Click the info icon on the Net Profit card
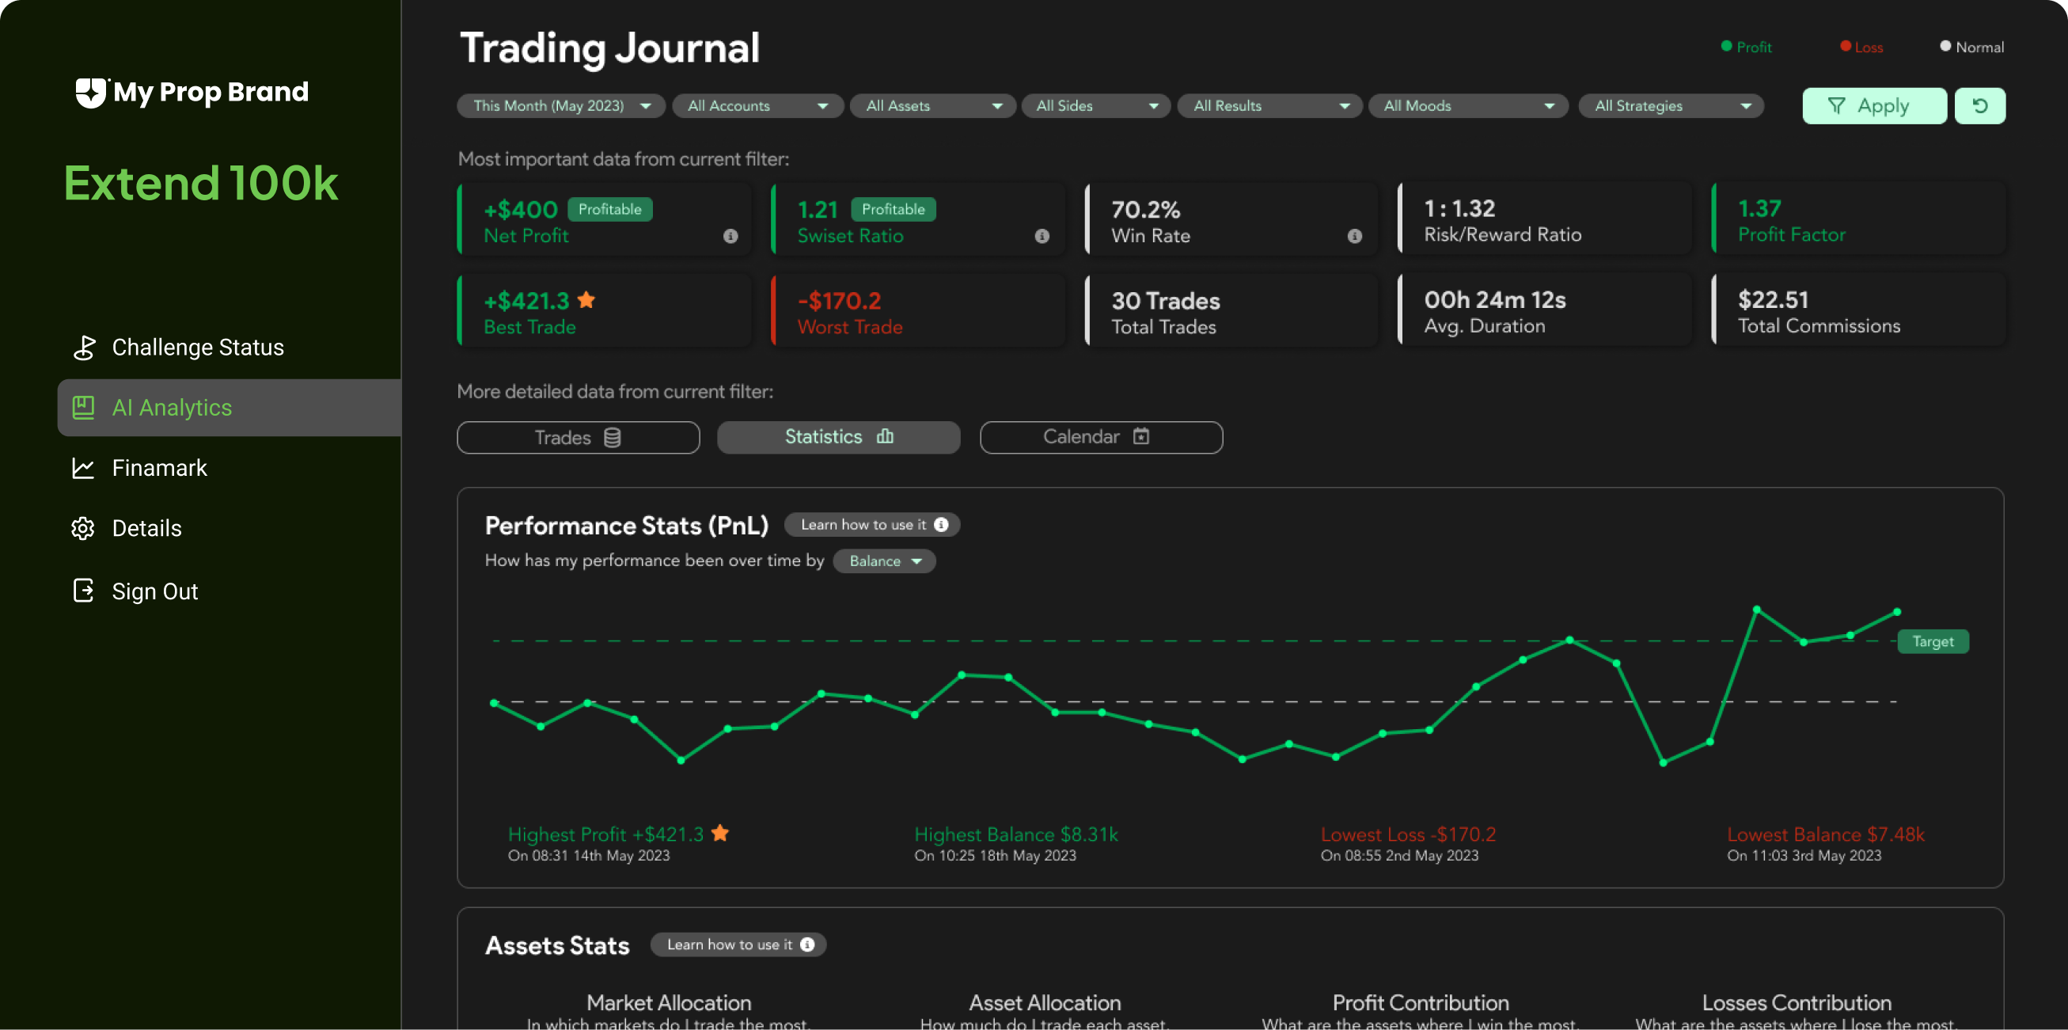Image resolution: width=2068 pixels, height=1030 pixels. coord(730,236)
